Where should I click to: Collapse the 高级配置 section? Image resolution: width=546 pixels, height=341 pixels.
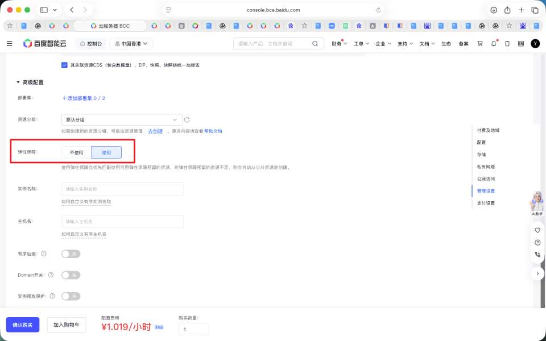point(30,82)
